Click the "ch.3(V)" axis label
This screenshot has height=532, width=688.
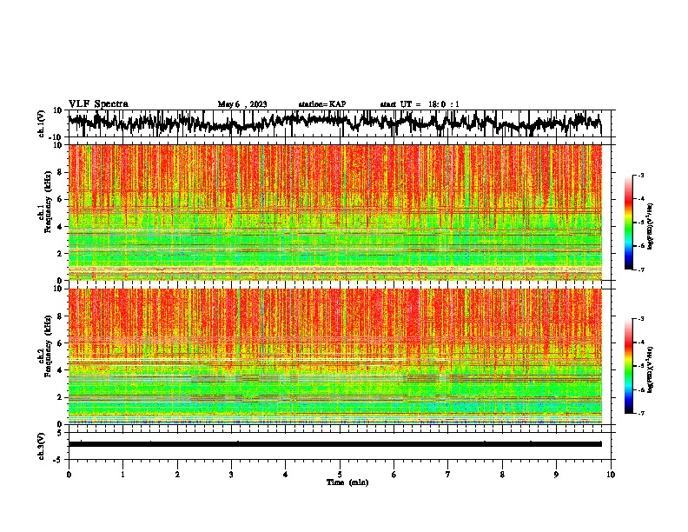coord(42,447)
